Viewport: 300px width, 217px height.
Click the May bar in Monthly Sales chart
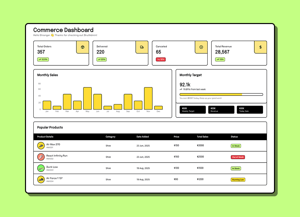pos(87,98)
